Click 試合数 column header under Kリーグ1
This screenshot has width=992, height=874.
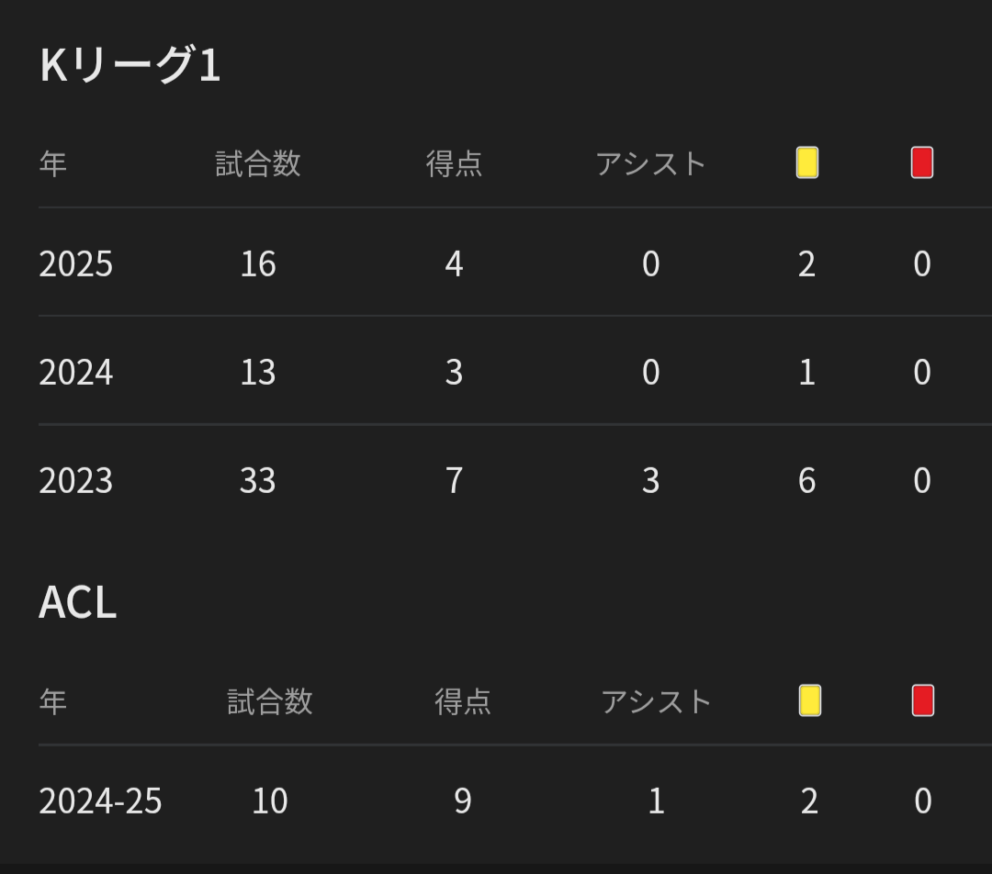click(x=257, y=164)
